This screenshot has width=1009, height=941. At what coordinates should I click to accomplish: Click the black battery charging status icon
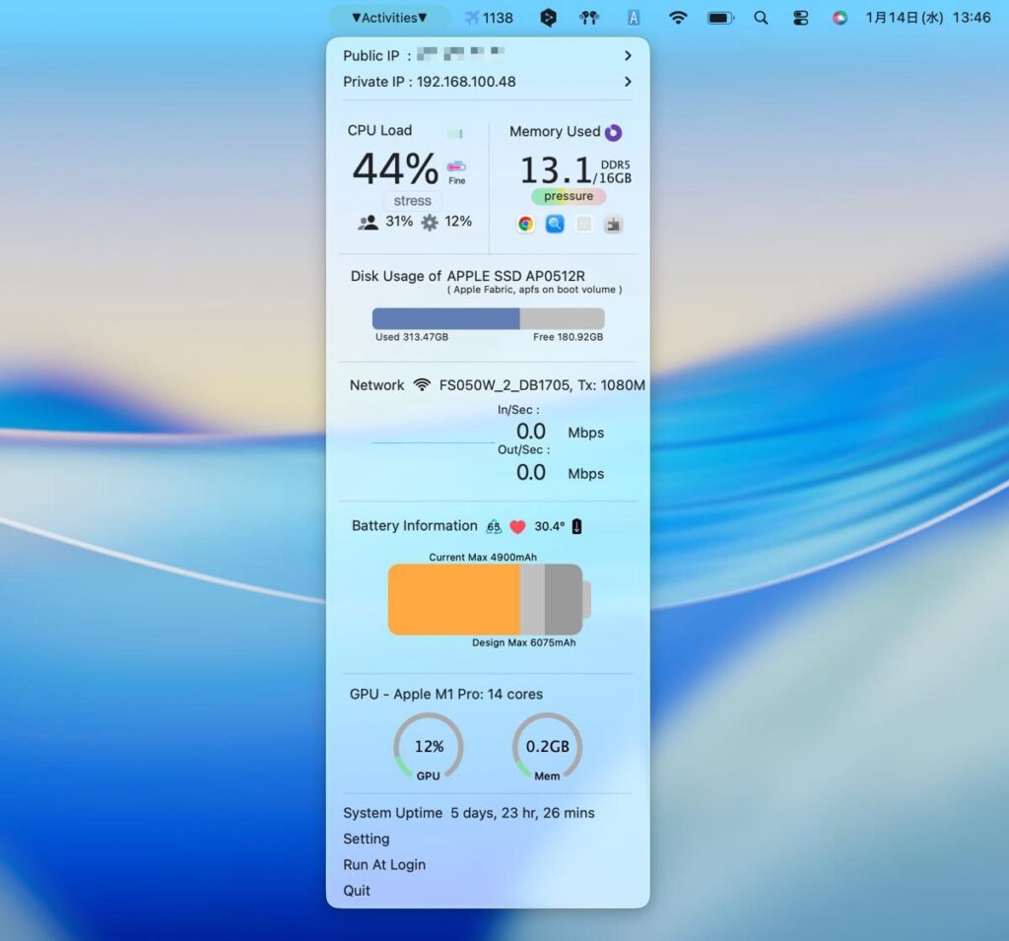pos(576,526)
